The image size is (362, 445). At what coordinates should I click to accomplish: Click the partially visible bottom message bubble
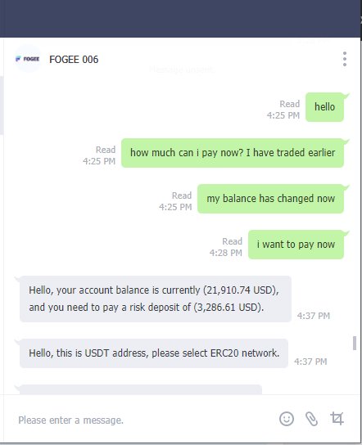coord(141,389)
